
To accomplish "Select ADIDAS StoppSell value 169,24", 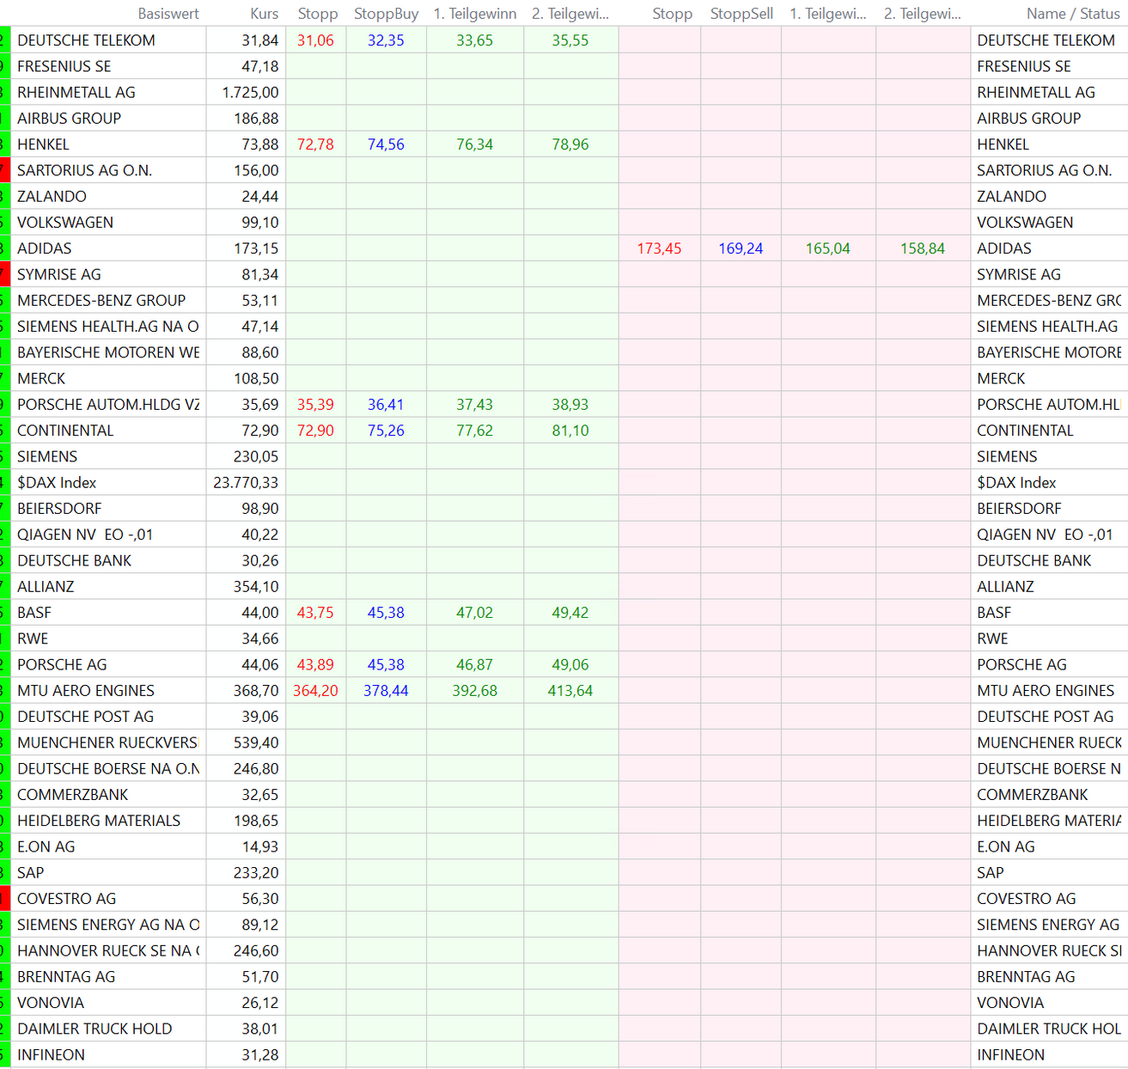I will (x=741, y=248).
